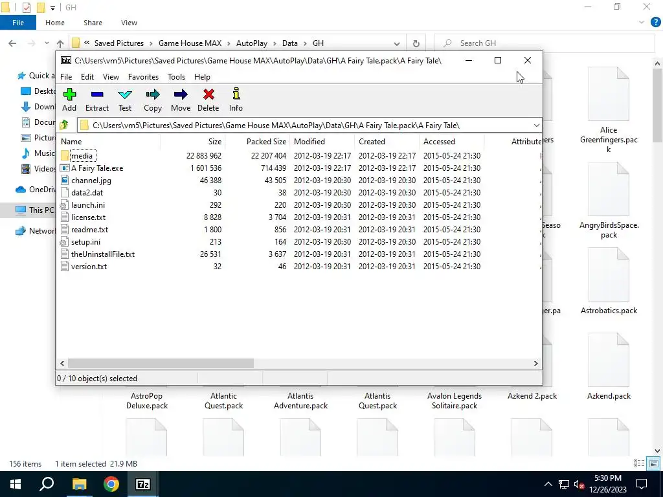The width and height of the screenshot is (663, 497).
Task: Expand the 7-Zip address path dropdown
Action: pos(536,125)
